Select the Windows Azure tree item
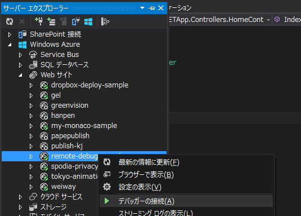The height and width of the screenshot is (216, 301). [55, 45]
